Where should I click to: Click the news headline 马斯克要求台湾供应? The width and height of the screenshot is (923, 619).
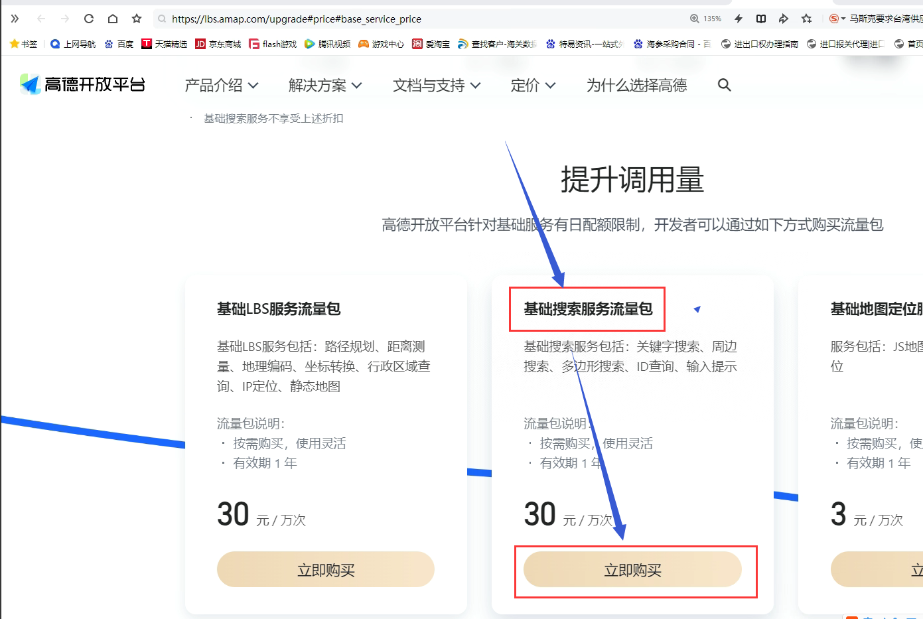(x=886, y=19)
